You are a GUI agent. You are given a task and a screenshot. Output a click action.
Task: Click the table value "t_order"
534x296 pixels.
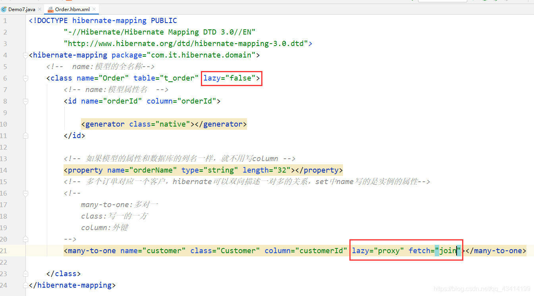point(179,78)
